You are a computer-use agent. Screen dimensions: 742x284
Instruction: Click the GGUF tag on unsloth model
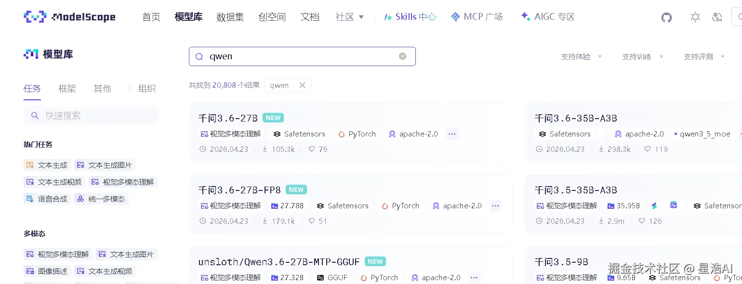coord(332,278)
